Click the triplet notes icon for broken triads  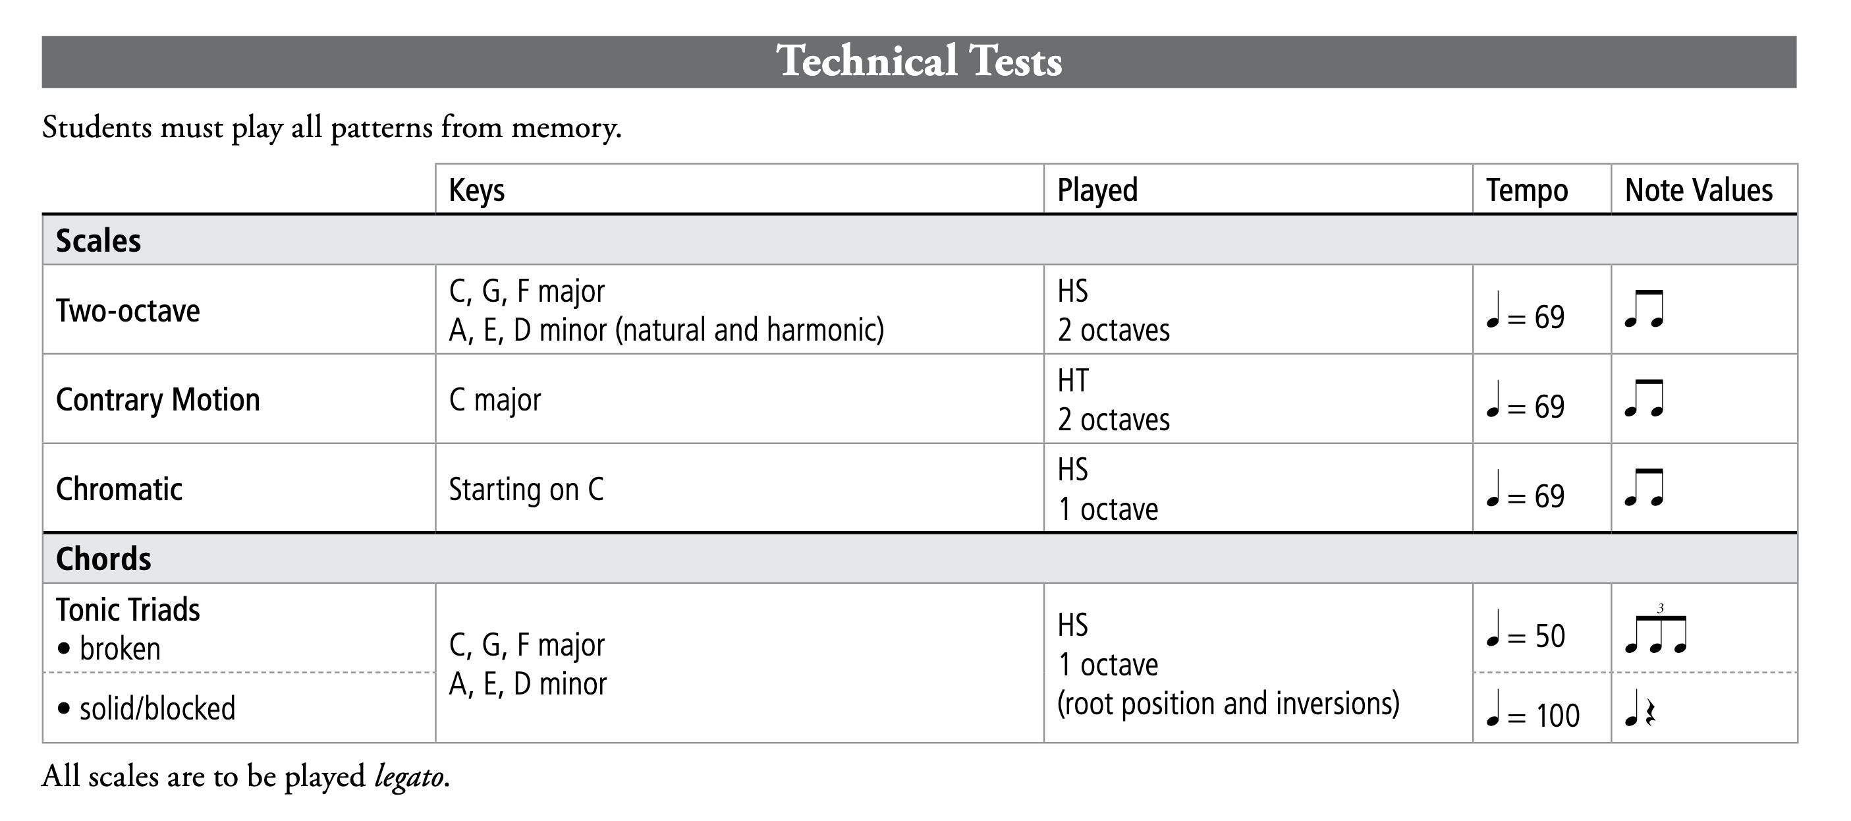[1655, 629]
